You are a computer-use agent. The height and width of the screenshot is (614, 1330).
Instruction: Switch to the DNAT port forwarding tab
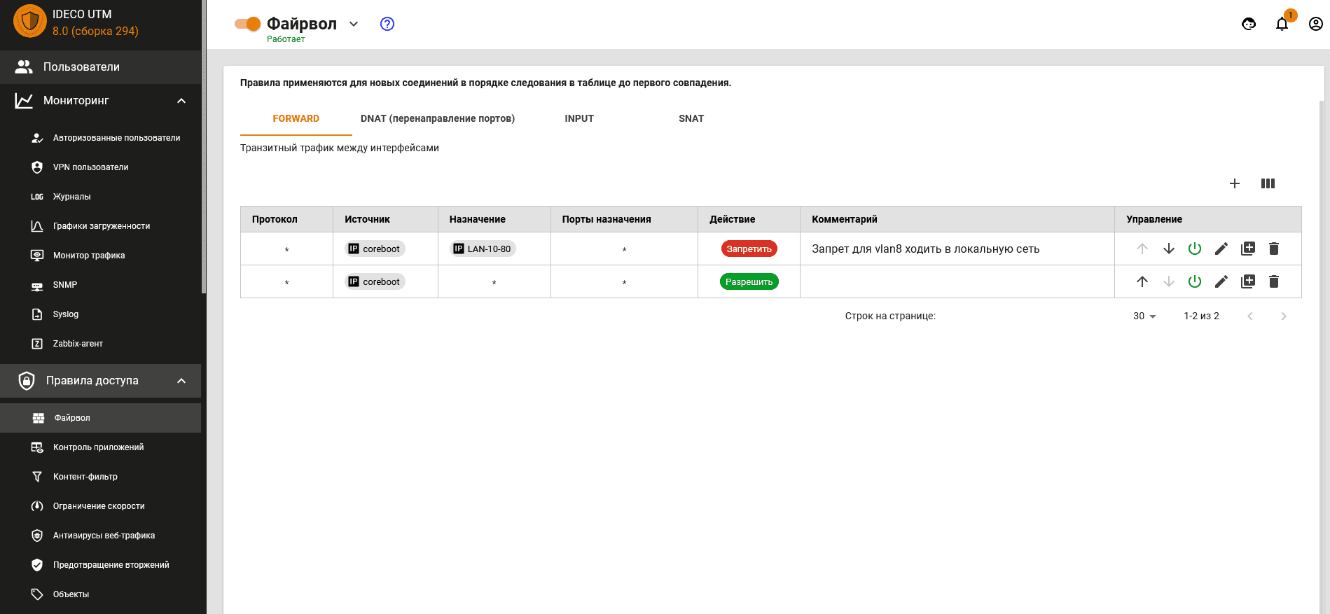[x=438, y=118]
